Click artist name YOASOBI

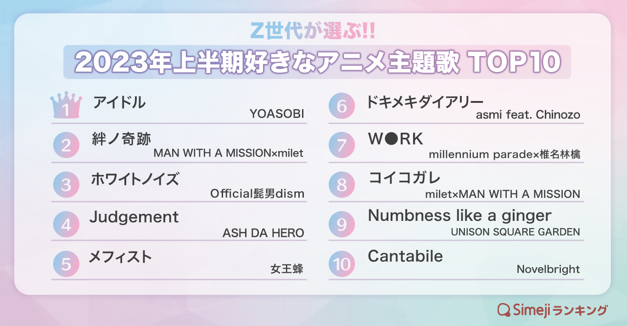click(x=277, y=114)
